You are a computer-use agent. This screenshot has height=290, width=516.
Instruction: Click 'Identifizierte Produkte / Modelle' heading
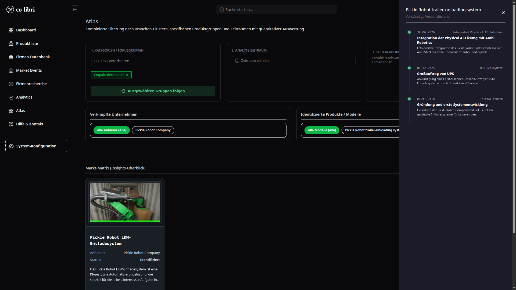pyautogui.click(x=331, y=114)
